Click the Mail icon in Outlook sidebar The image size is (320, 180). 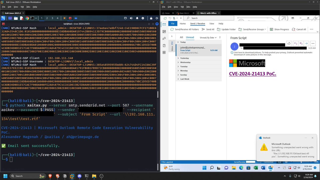click(164, 24)
